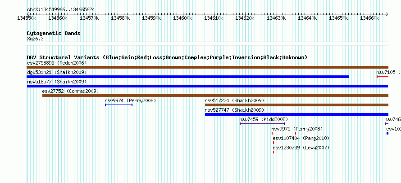Click the esv27752 (Conrad2009) label
Image resolution: width=401 pixels, height=183 pixels.
71,91
